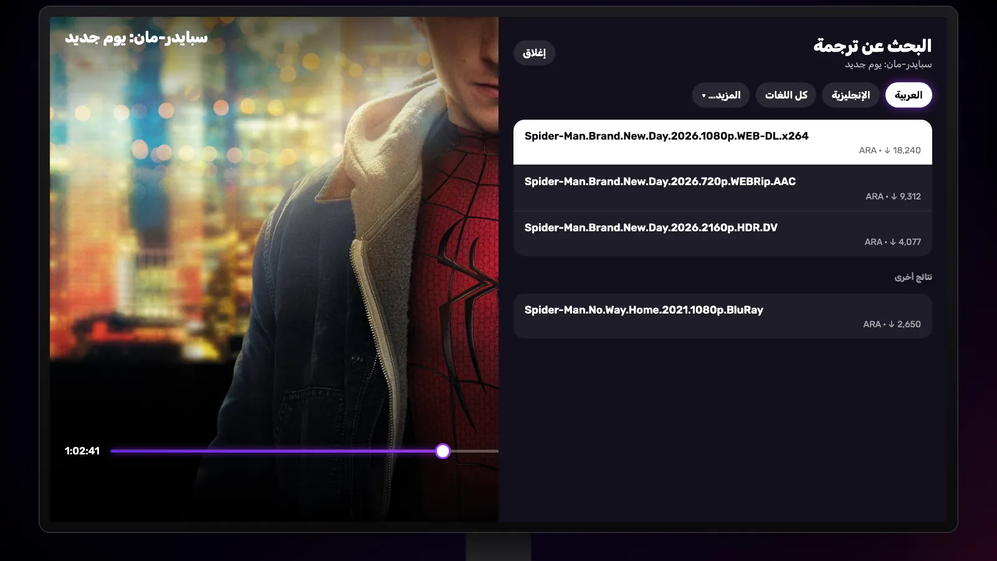Screen dimensions: 997x561
Task: Click the ARA • 2,650 download count
Action: 892,324
